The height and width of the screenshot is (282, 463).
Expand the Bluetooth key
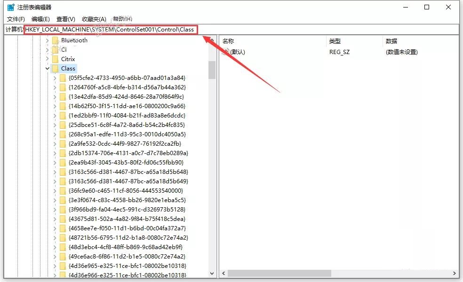47,40
